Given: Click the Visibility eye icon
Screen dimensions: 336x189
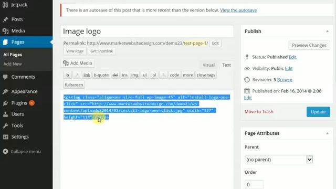Looking at the screenshot, I should pyautogui.click(x=247, y=69).
